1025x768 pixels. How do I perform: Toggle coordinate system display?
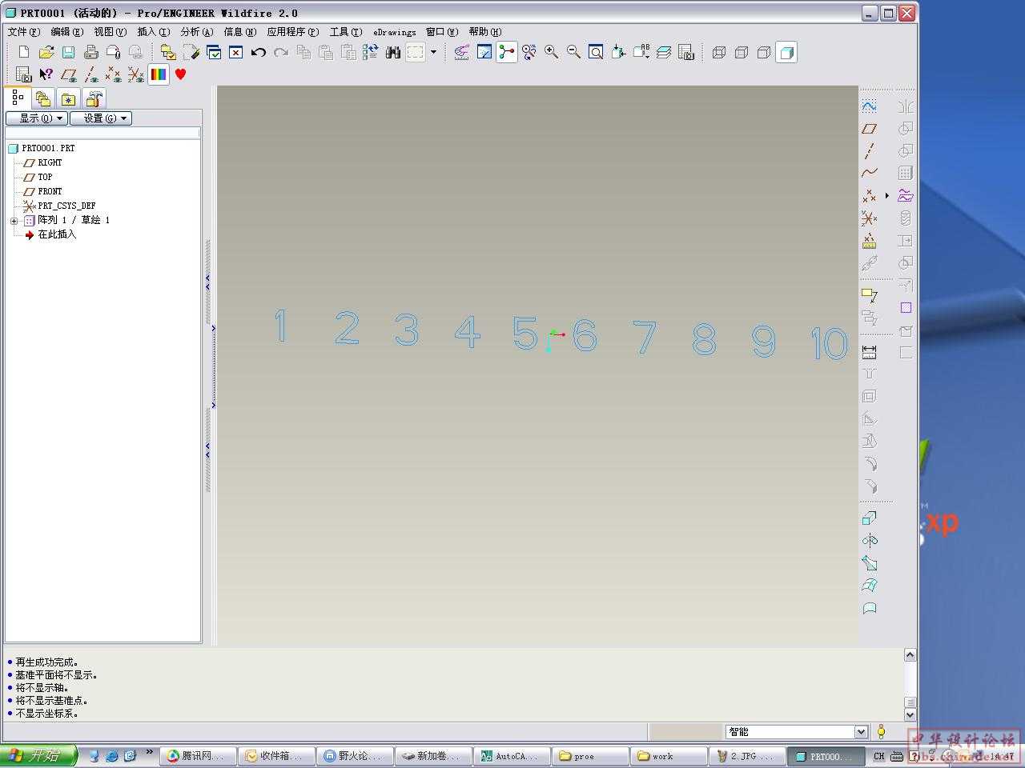pyautogui.click(x=136, y=74)
